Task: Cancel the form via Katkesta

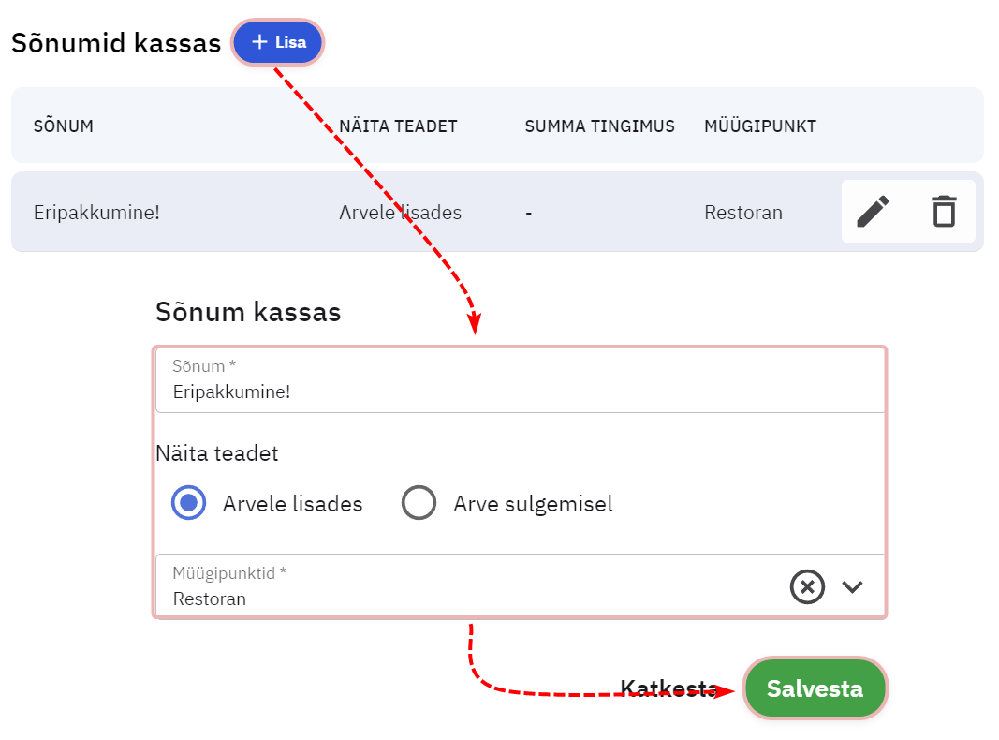Action: tap(668, 689)
